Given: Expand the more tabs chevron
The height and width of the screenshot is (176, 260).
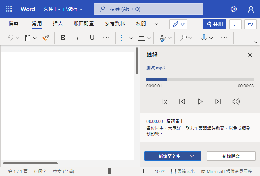Looking at the screenshot, I should pos(156,24).
